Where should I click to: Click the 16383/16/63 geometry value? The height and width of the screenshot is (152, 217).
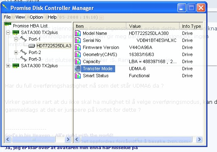(x=141, y=54)
